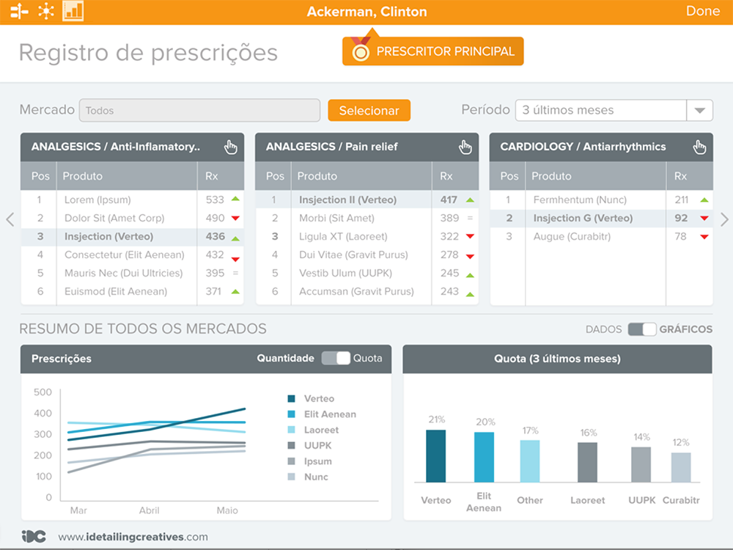Click the Mercado input field

tap(199, 110)
